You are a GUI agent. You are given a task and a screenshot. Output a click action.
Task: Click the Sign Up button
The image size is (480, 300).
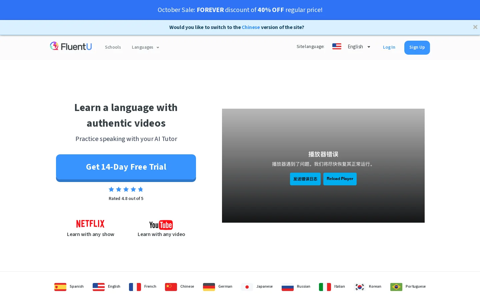[x=417, y=47]
